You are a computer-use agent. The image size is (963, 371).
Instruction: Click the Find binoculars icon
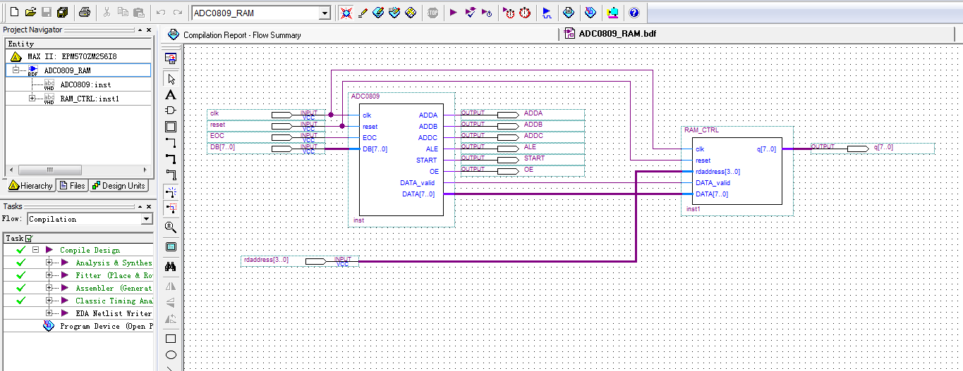[171, 267]
